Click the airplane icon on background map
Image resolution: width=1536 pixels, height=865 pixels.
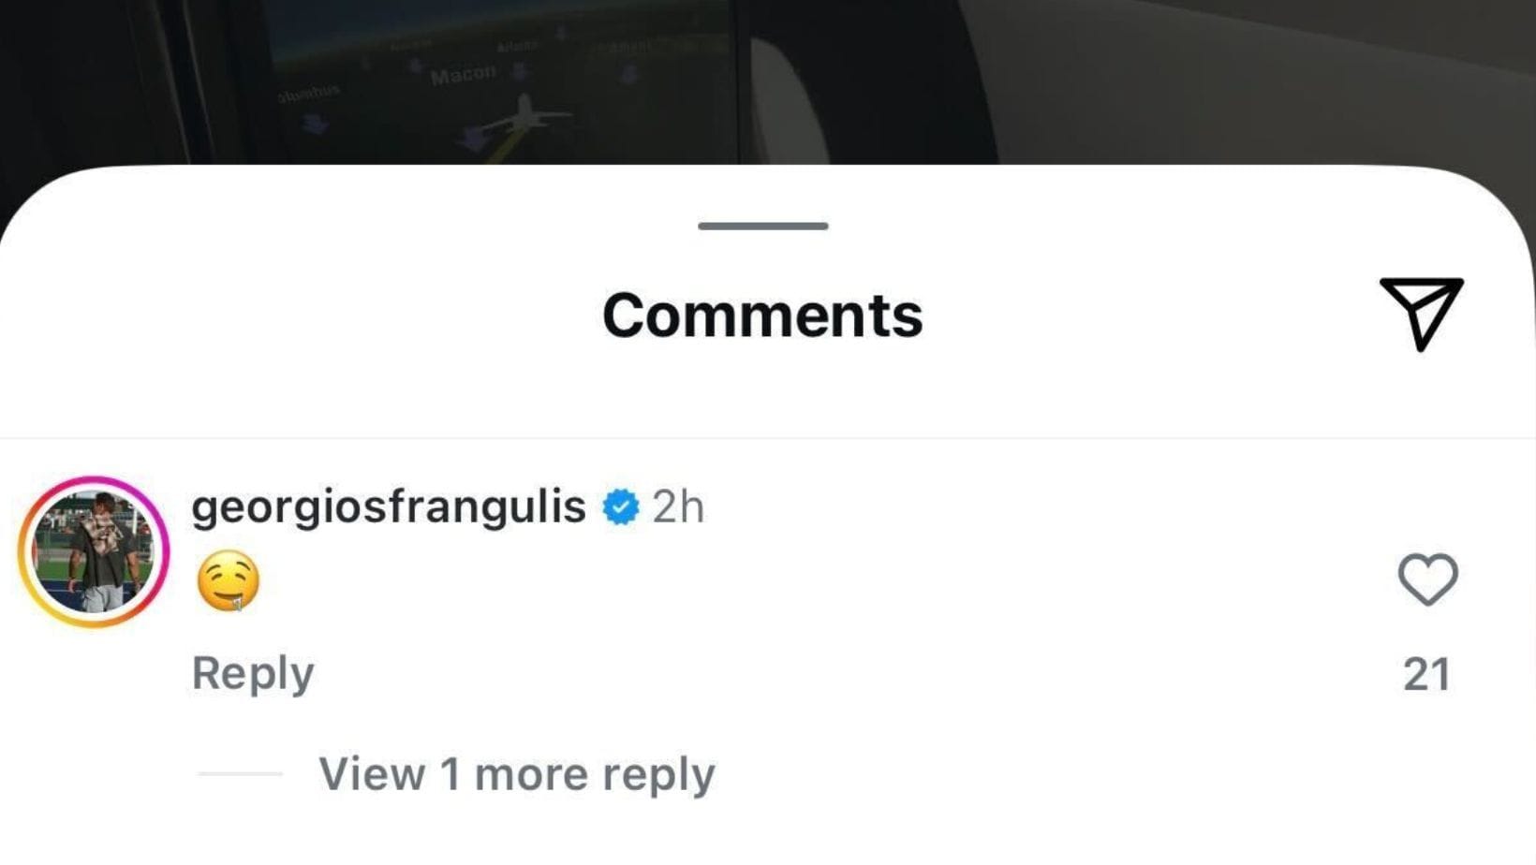pyautogui.click(x=524, y=116)
